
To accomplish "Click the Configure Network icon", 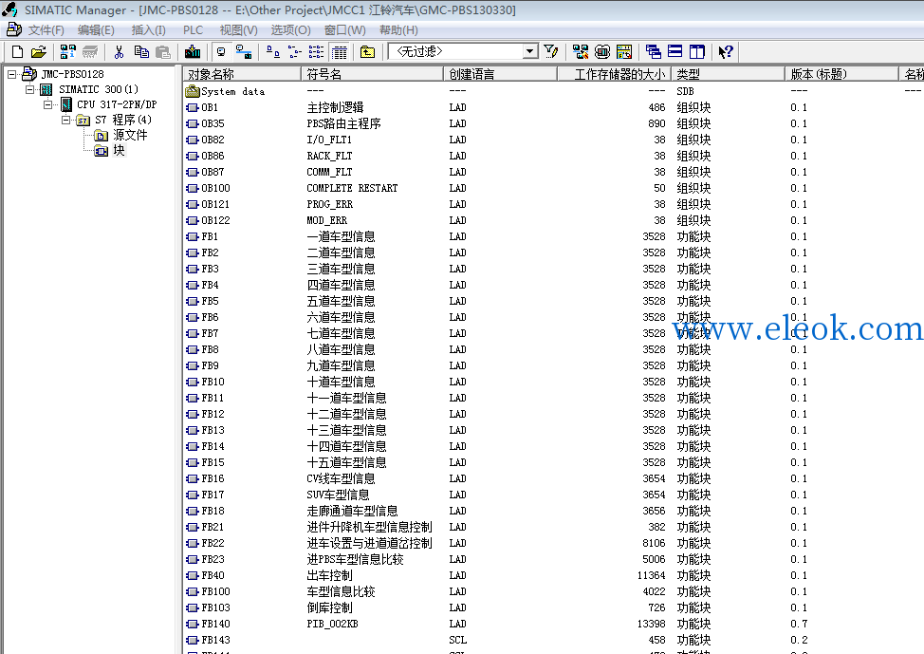I will tap(581, 52).
